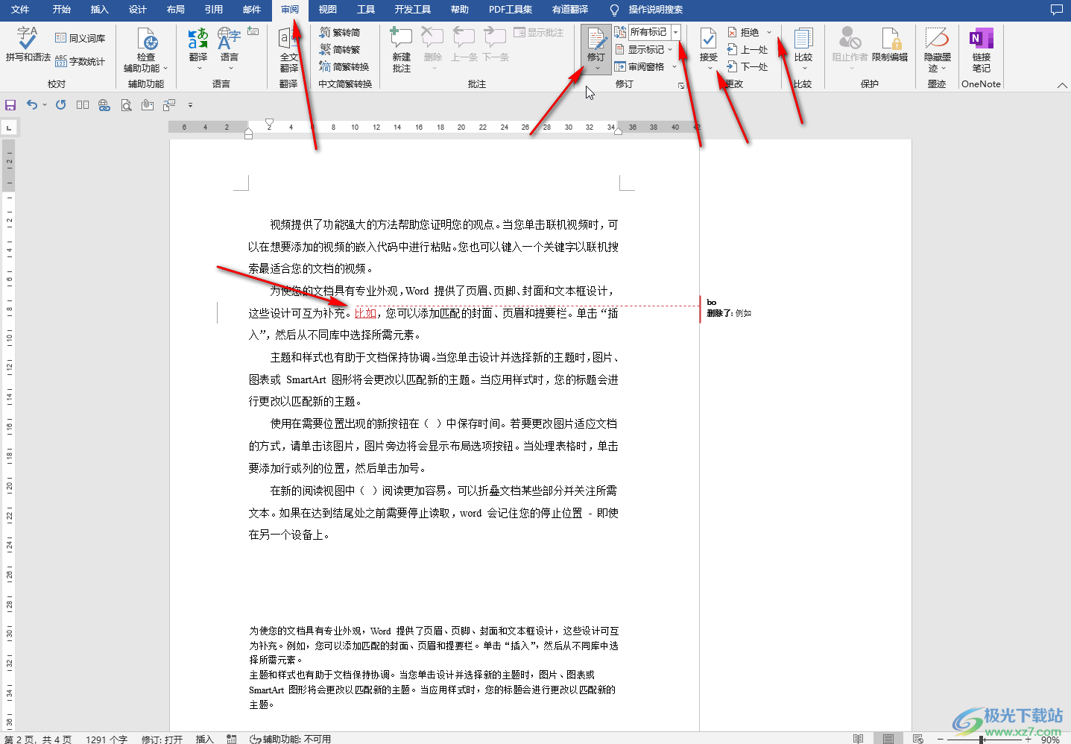Run the 拼写和语法 spelling check
The height and width of the screenshot is (744, 1071).
tap(28, 44)
